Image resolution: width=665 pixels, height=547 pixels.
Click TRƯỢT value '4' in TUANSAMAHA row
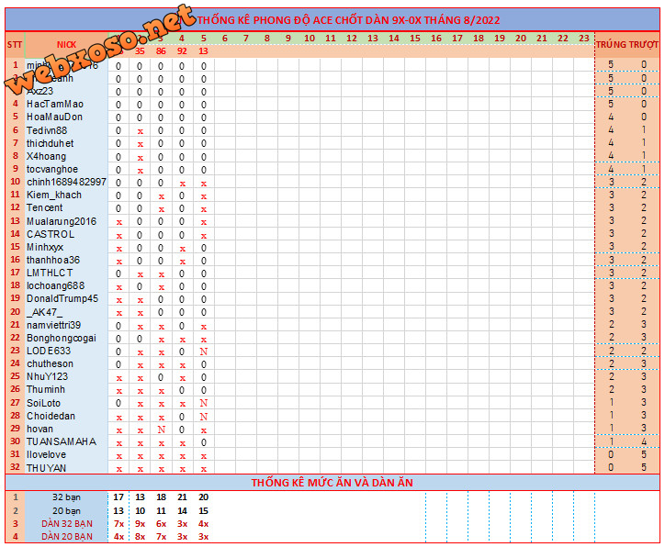(x=644, y=441)
